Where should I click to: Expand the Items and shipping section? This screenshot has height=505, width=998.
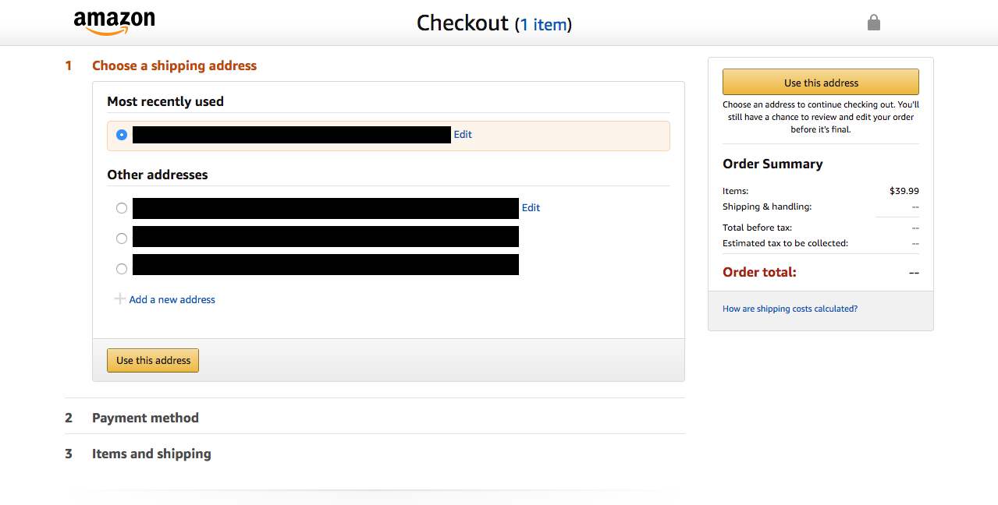click(151, 454)
